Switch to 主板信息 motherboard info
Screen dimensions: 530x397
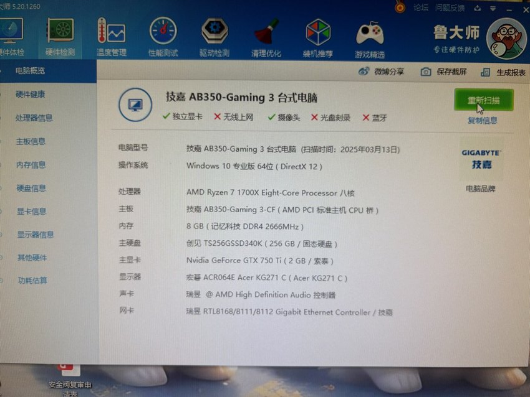(x=31, y=141)
